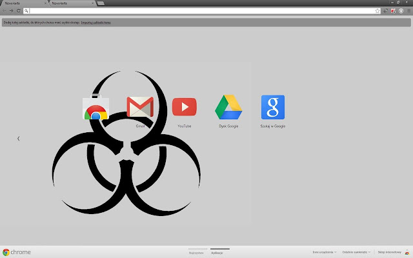Image resolution: width=413 pixels, height=258 pixels.
Task: Click the Web Store icon in the bottom-right corner
Action: pos(407,252)
